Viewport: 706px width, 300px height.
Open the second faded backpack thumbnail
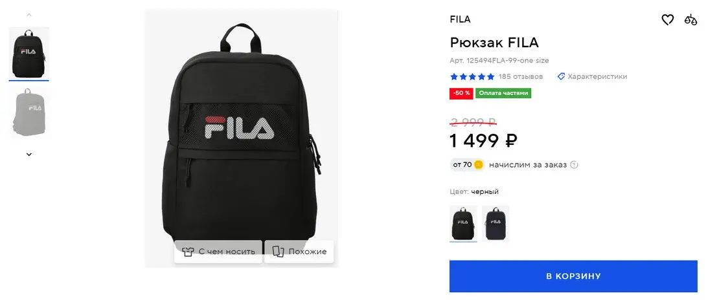tap(28, 113)
